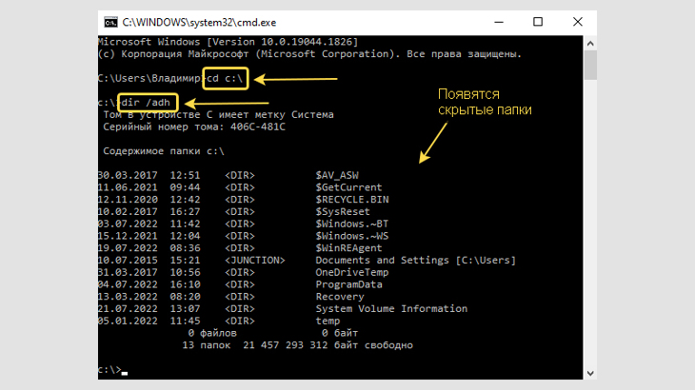The width and height of the screenshot is (695, 390).
Task: Click the System Volume Information entry
Action: tap(391, 308)
